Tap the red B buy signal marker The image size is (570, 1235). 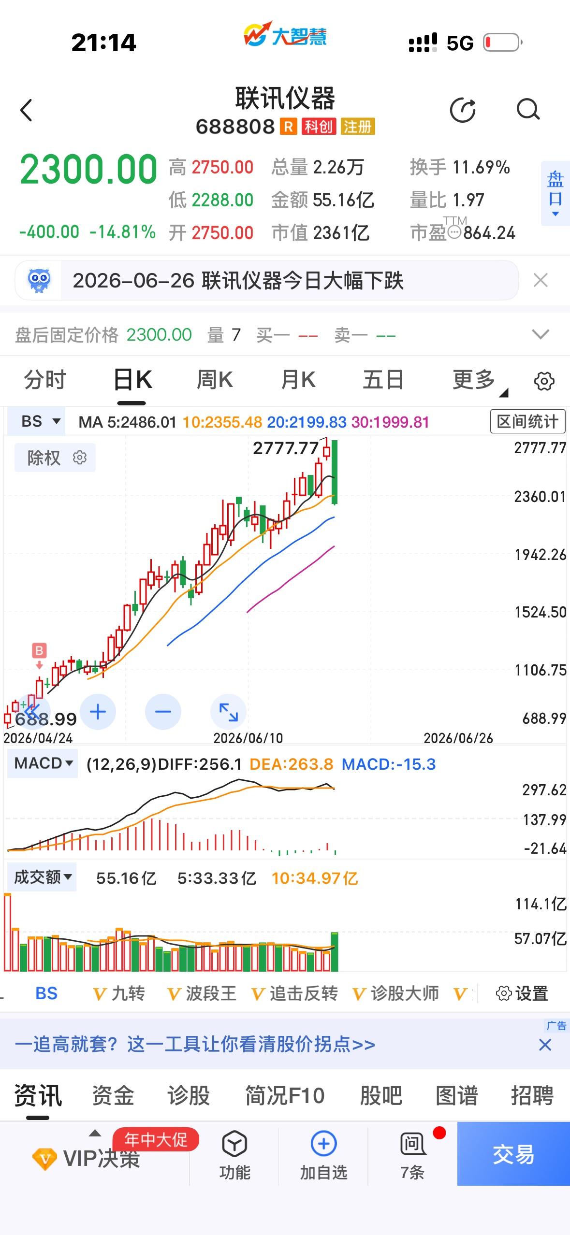tap(39, 650)
